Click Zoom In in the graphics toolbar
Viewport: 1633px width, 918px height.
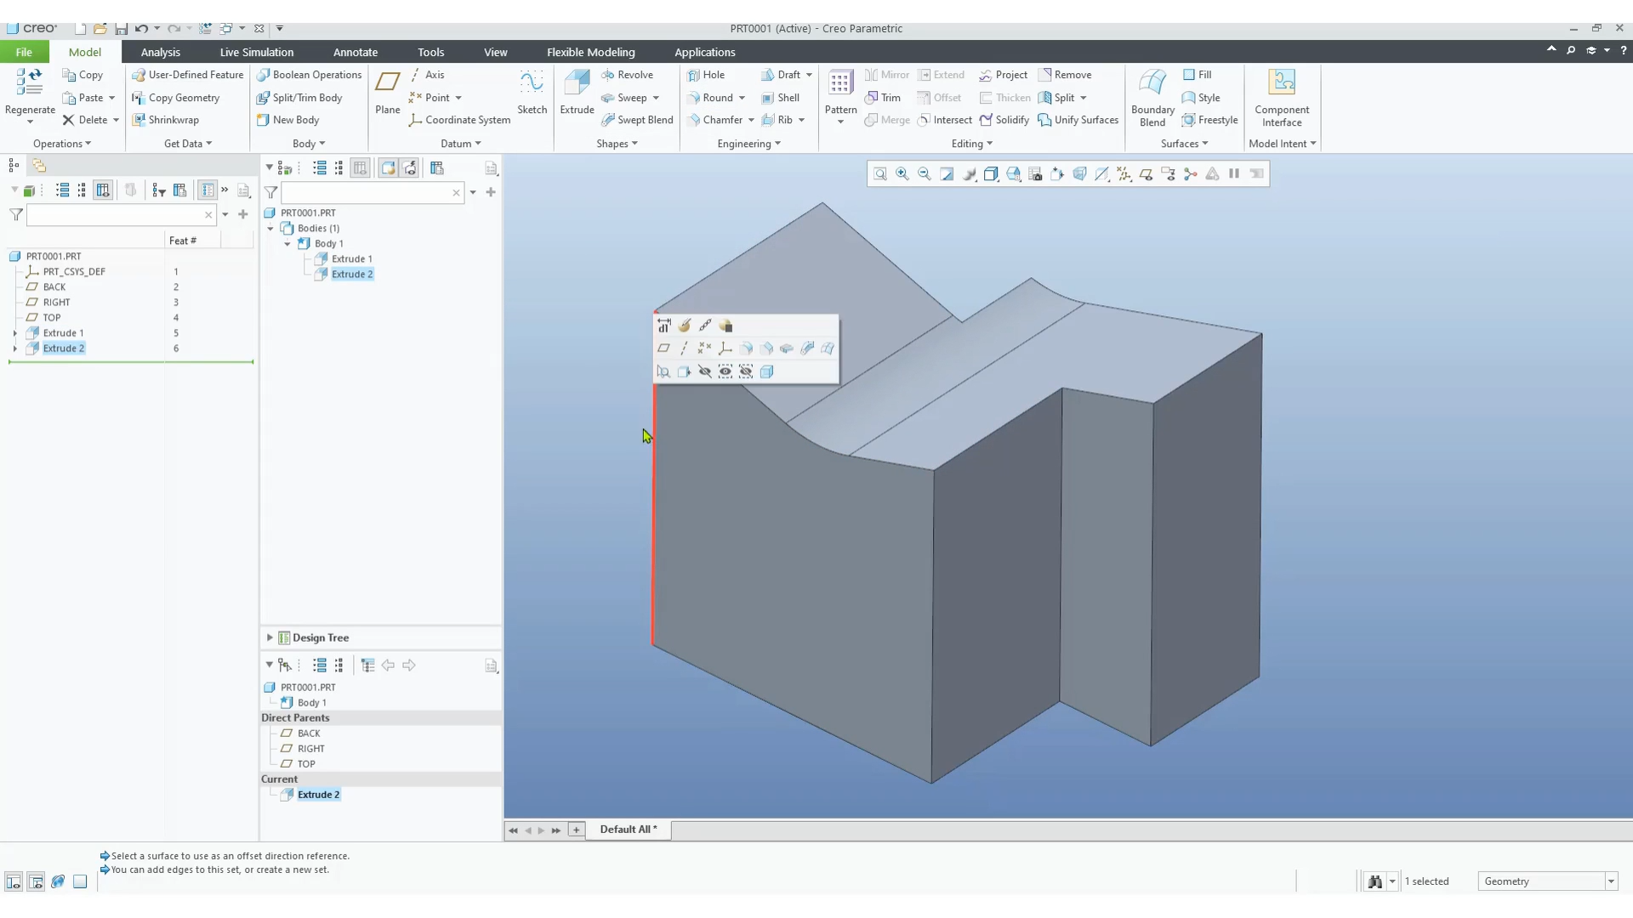(902, 174)
